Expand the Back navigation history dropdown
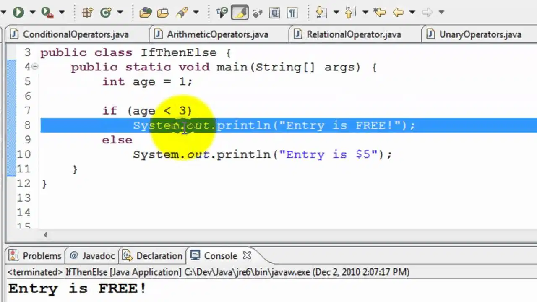The width and height of the screenshot is (537, 302). pyautogui.click(x=412, y=13)
